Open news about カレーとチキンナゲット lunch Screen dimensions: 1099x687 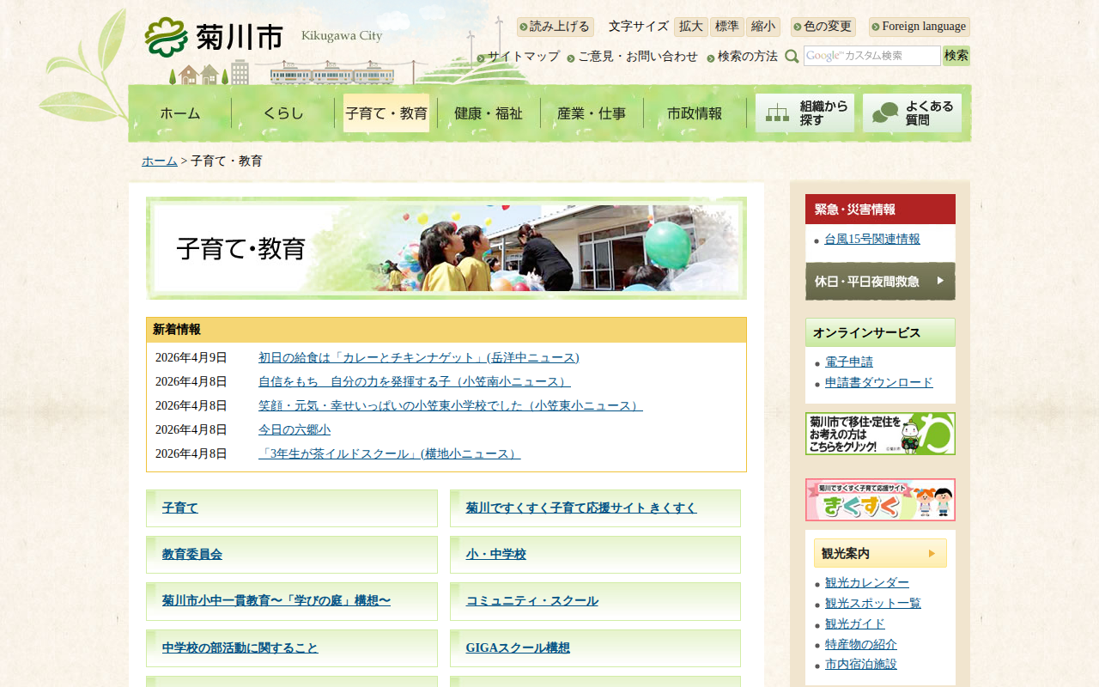click(x=419, y=358)
